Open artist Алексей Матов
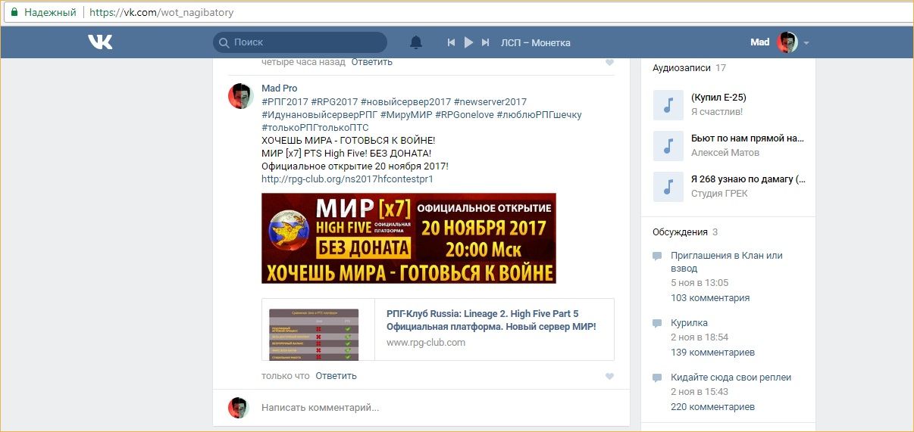 [727, 153]
